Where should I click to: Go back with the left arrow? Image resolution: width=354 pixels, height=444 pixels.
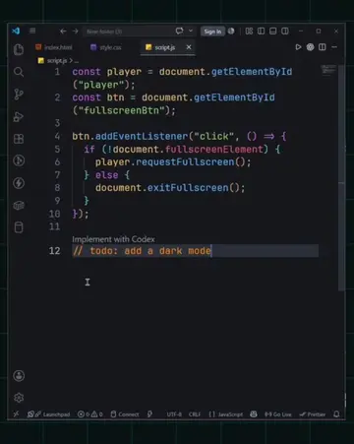click(x=63, y=32)
